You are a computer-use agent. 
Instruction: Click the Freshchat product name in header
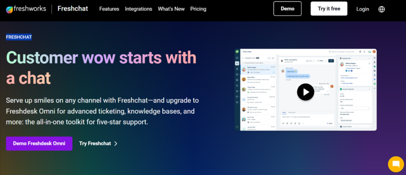click(x=73, y=9)
